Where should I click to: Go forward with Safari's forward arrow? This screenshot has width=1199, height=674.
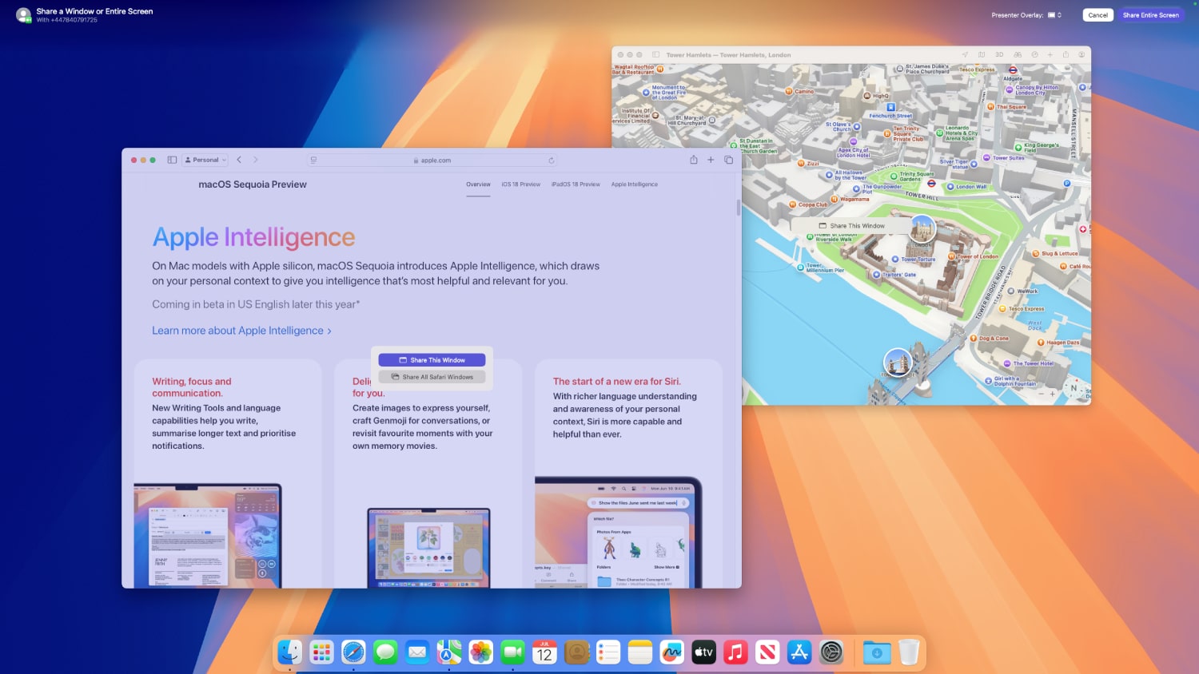tap(256, 160)
